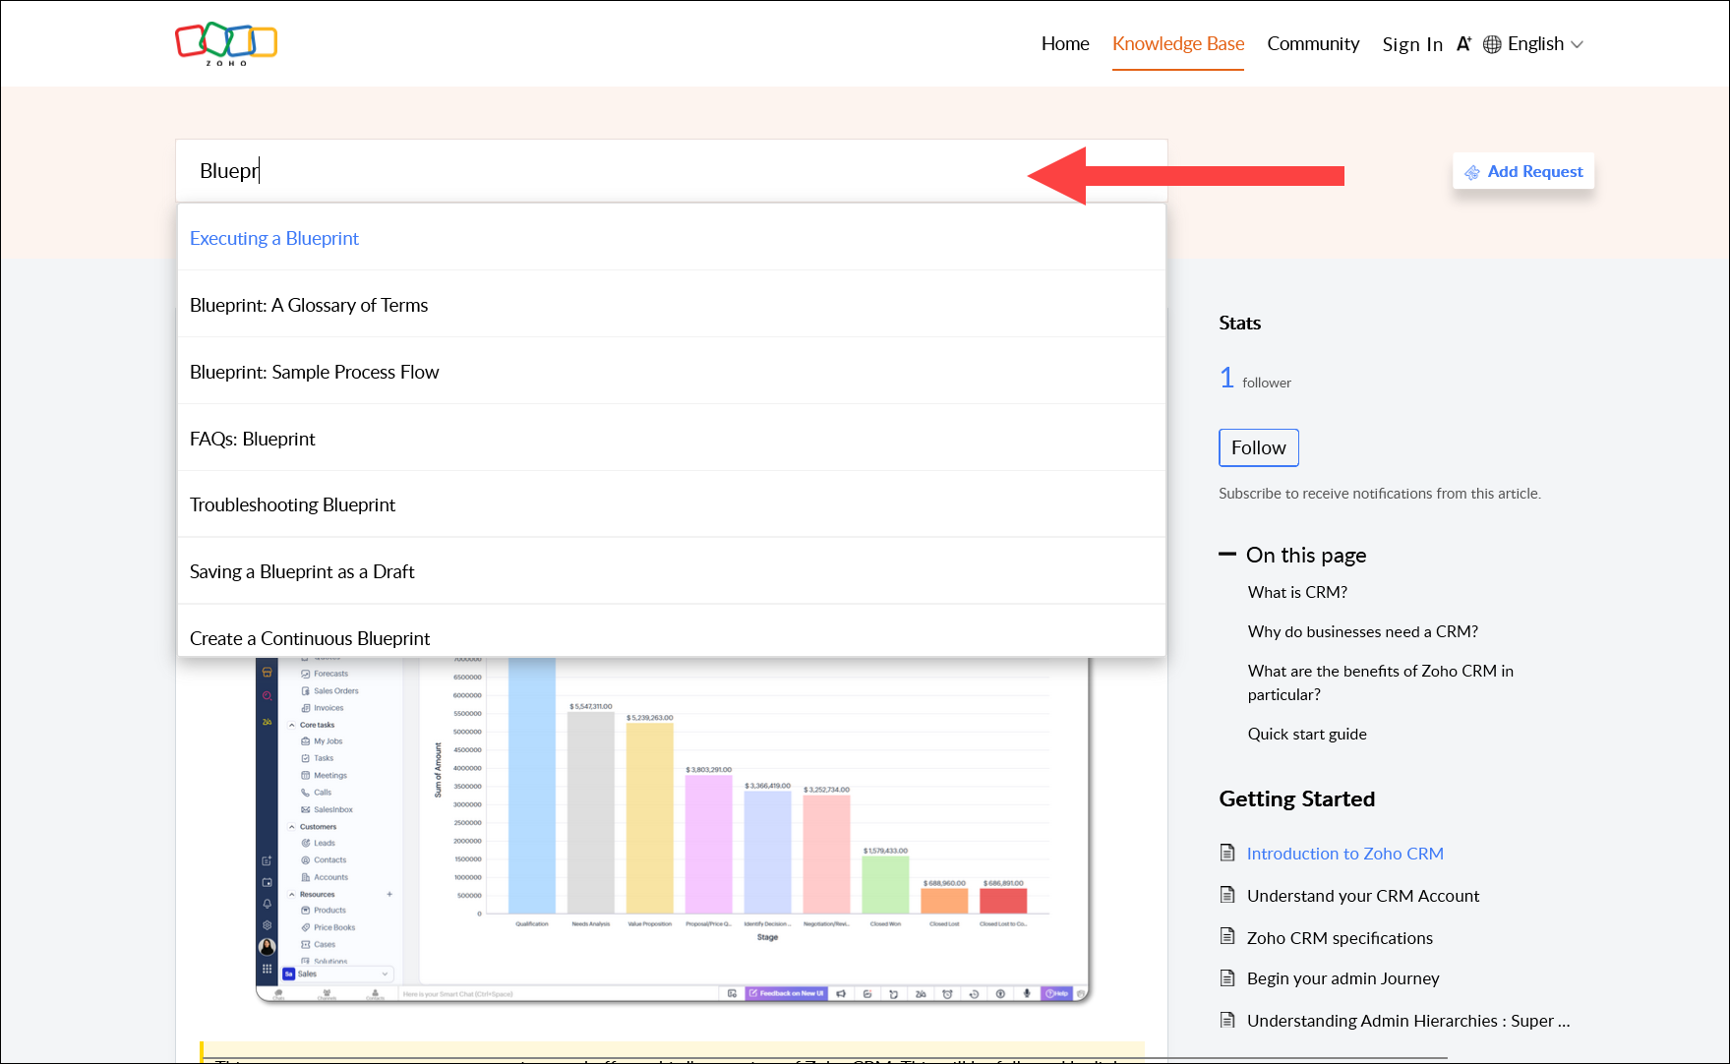
Task: Select Executing a Blueprint suggestion
Action: pyautogui.click(x=274, y=238)
